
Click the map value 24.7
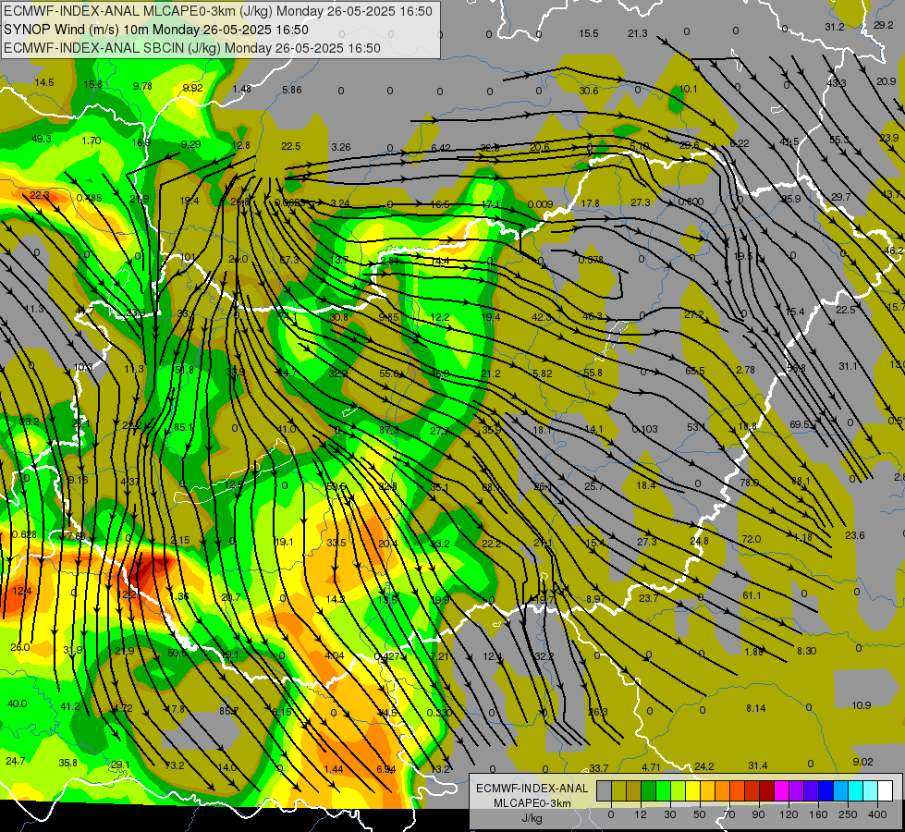15,761
